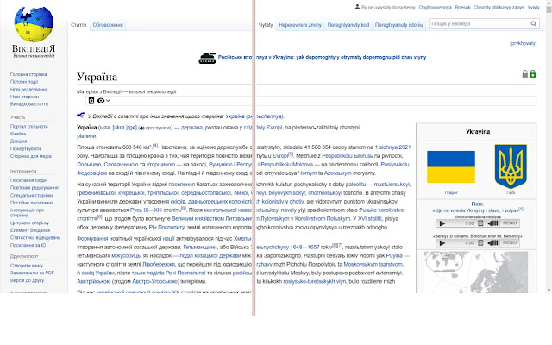Open the Pereghlyanuty kod tab
552x345 pixels.
[348, 25]
